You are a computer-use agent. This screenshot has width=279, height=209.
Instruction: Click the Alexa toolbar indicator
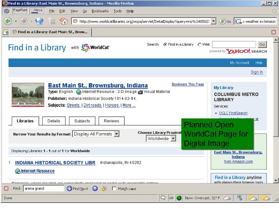tap(38, 11)
